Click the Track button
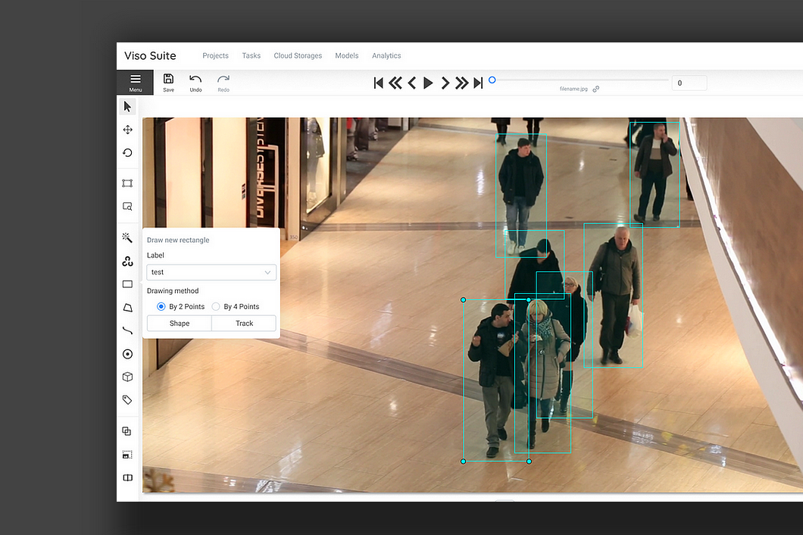The image size is (803, 535). pos(244,324)
